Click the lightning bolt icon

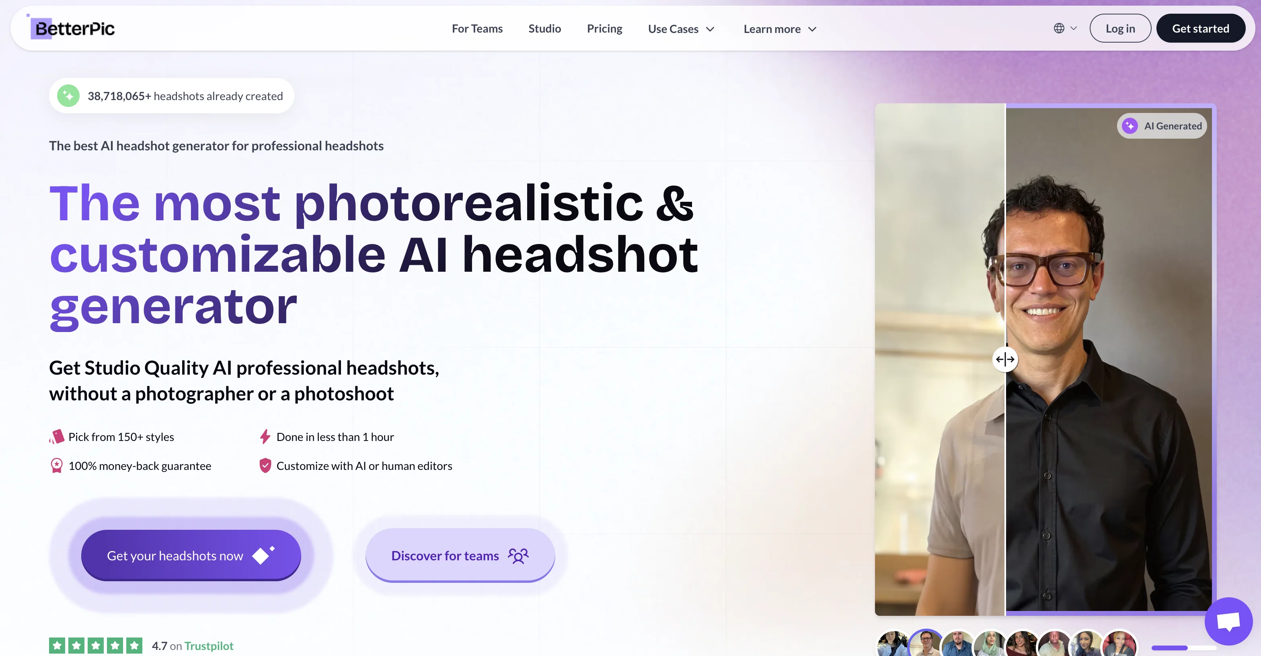[265, 437]
